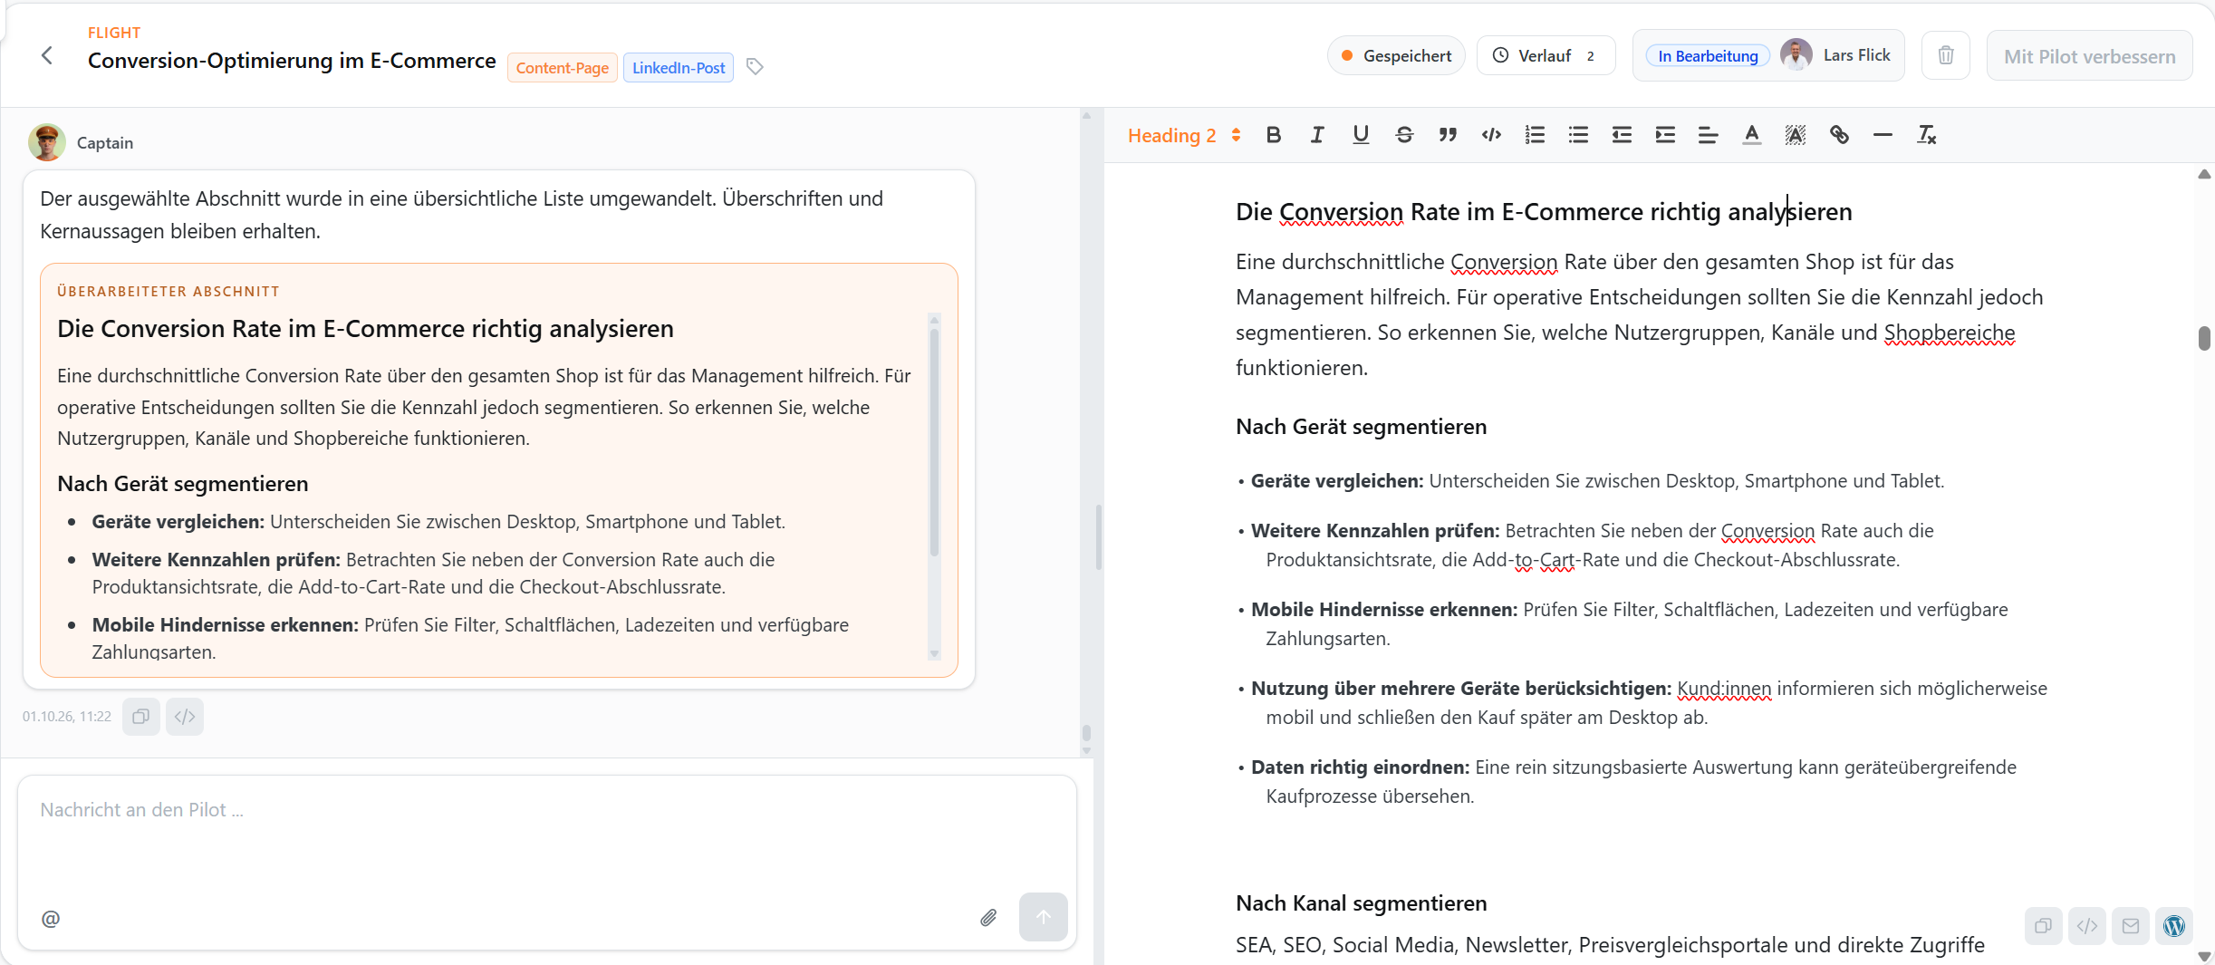
Task: Insert a blockquote
Action: (1448, 135)
